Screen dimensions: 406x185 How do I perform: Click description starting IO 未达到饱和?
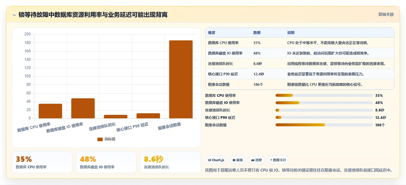click(328, 53)
